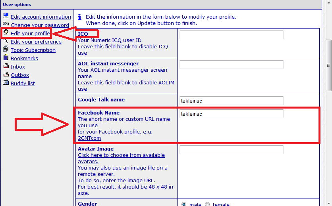The height and width of the screenshot is (206, 332).
Task: Click the Google Talk name field
Action: click(x=232, y=101)
